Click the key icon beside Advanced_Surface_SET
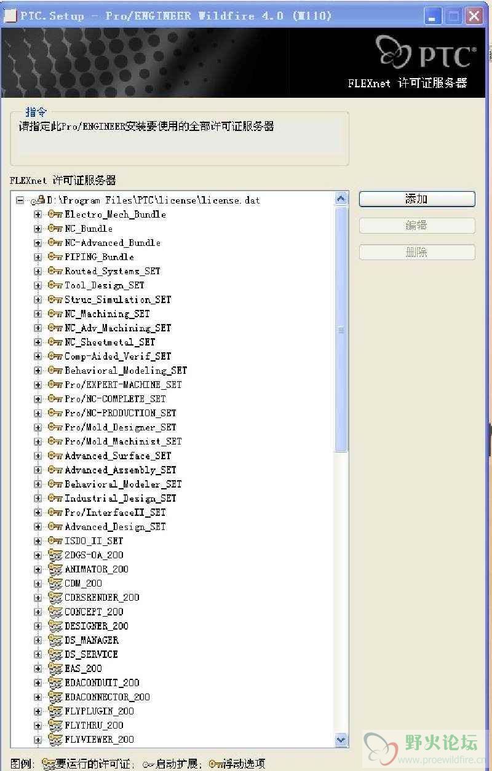The height and width of the screenshot is (771, 492). (x=55, y=456)
